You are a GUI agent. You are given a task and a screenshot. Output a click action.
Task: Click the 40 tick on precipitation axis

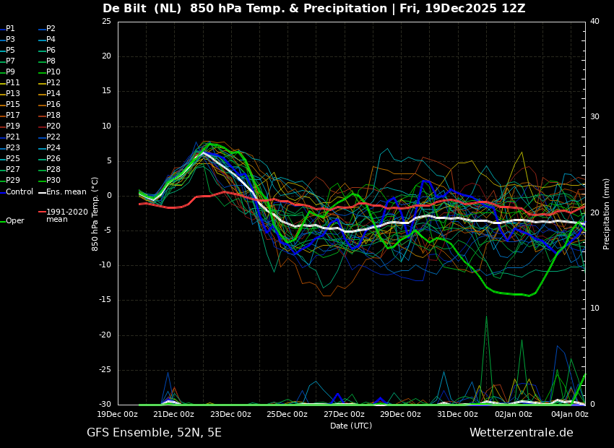594,21
